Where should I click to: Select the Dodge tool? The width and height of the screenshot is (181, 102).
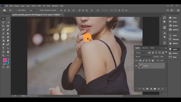3,44
